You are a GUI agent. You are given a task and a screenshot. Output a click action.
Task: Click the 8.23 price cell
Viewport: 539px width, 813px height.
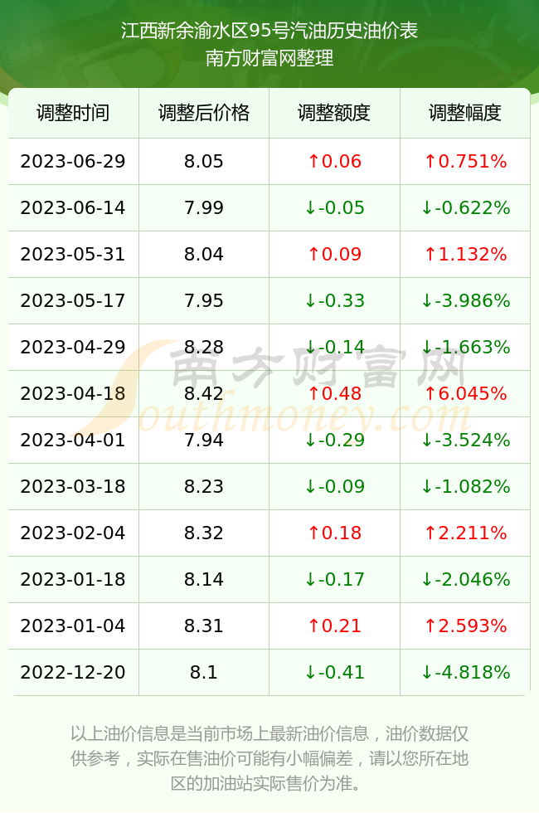[204, 486]
